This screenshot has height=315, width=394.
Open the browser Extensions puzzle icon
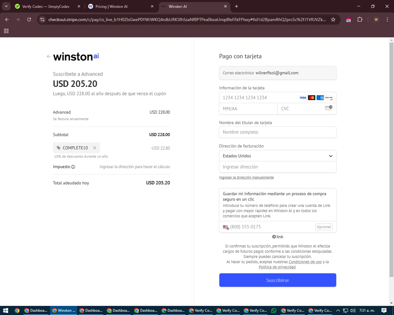pyautogui.click(x=360, y=19)
